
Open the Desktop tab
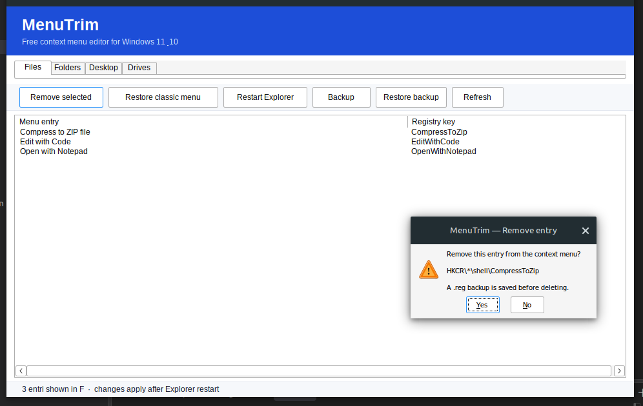103,68
